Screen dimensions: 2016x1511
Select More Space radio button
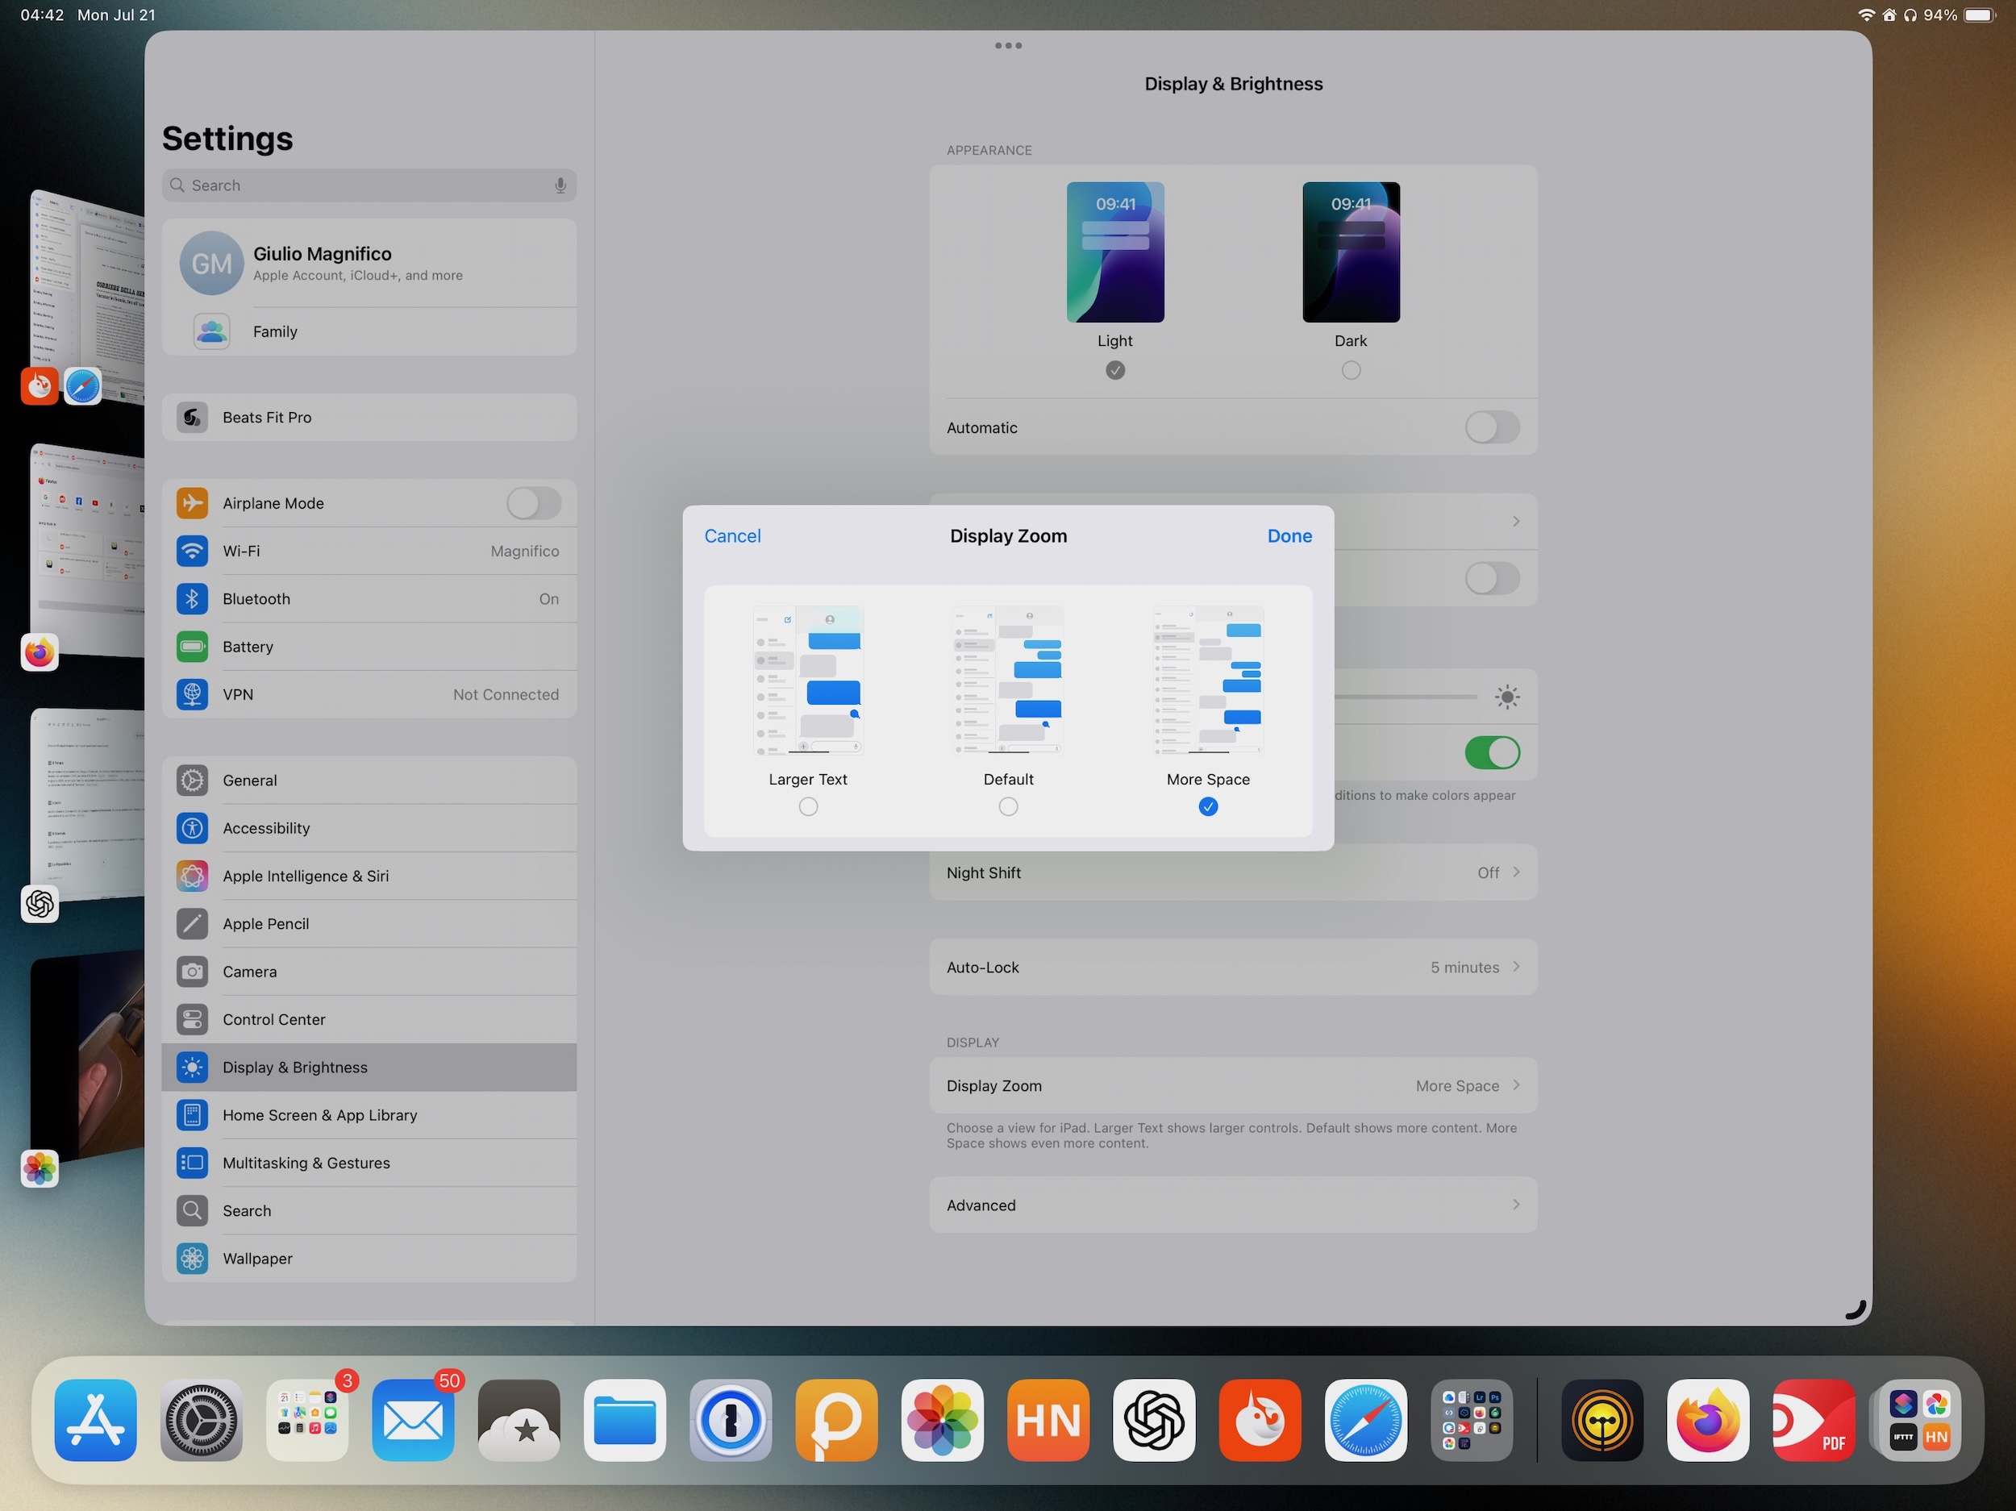click(x=1209, y=806)
